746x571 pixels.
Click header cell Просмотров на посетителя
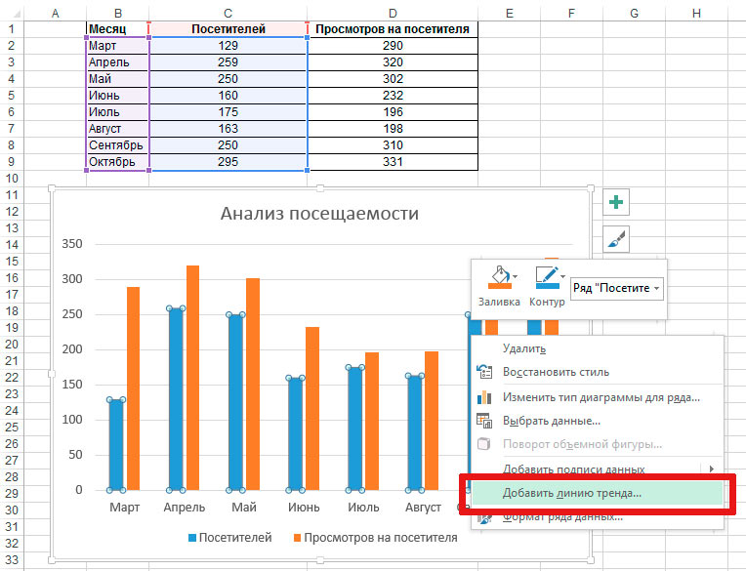[393, 29]
